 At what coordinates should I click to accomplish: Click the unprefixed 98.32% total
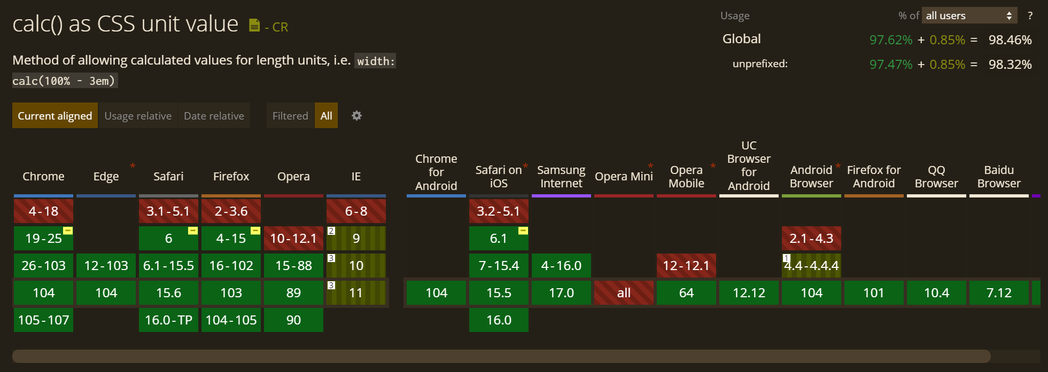click(x=1010, y=64)
